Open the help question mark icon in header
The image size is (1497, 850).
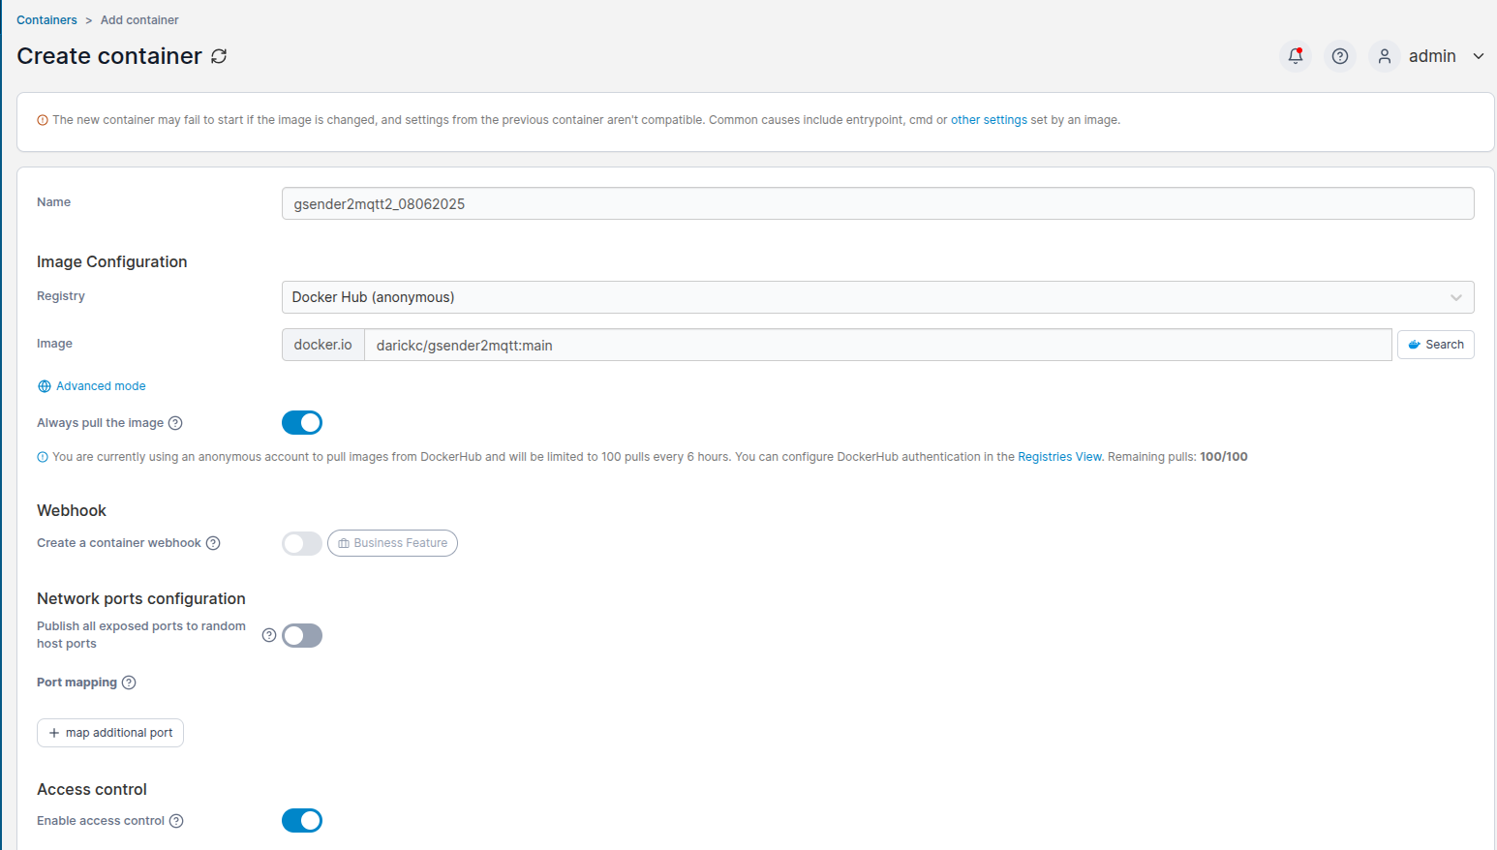[1339, 56]
